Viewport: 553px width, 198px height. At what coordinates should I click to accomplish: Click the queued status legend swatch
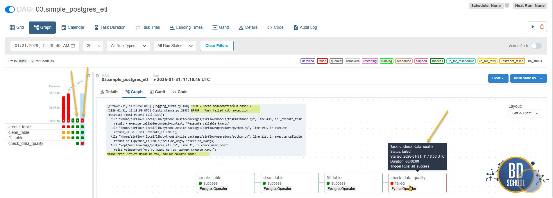(x=336, y=61)
